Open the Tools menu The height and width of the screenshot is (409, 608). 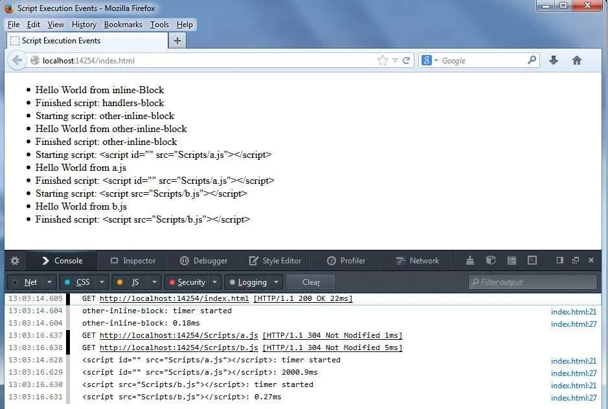[x=159, y=25]
